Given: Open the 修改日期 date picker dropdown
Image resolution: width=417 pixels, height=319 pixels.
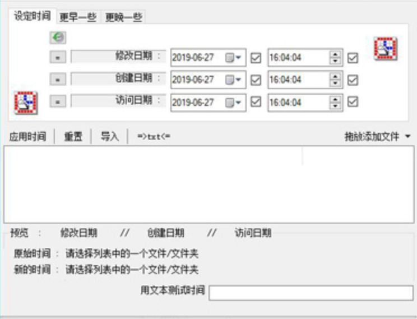Looking at the screenshot, I should pos(233,58).
